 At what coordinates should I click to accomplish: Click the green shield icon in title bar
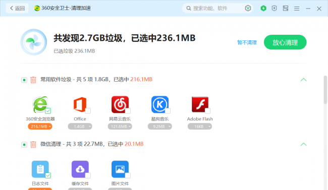263,9
